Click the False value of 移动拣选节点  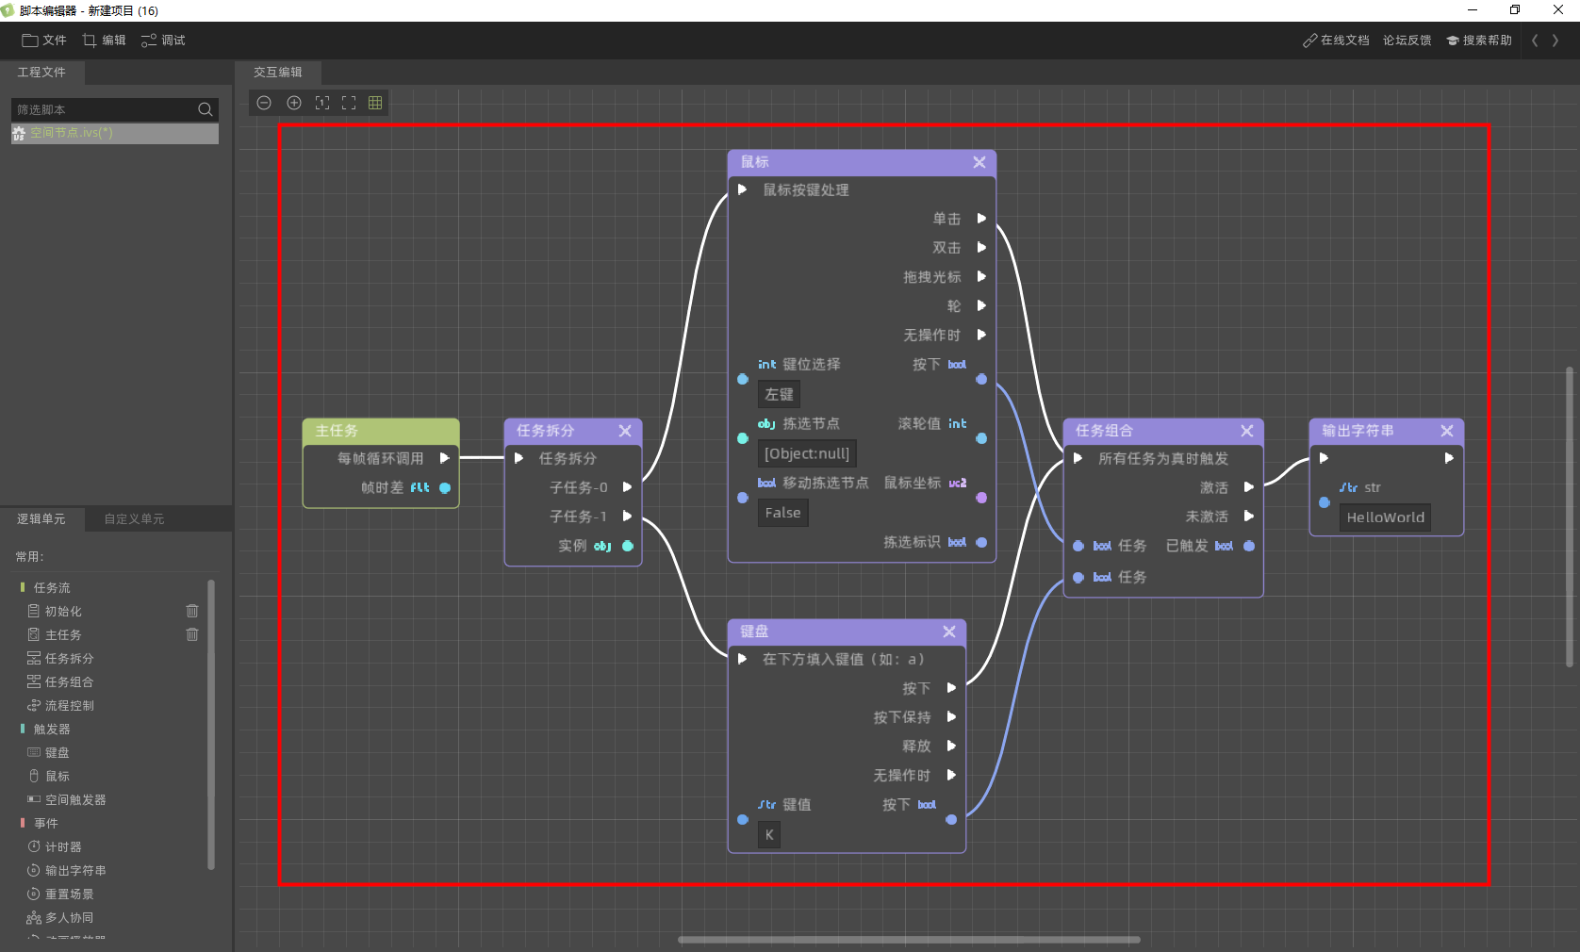[782, 513]
